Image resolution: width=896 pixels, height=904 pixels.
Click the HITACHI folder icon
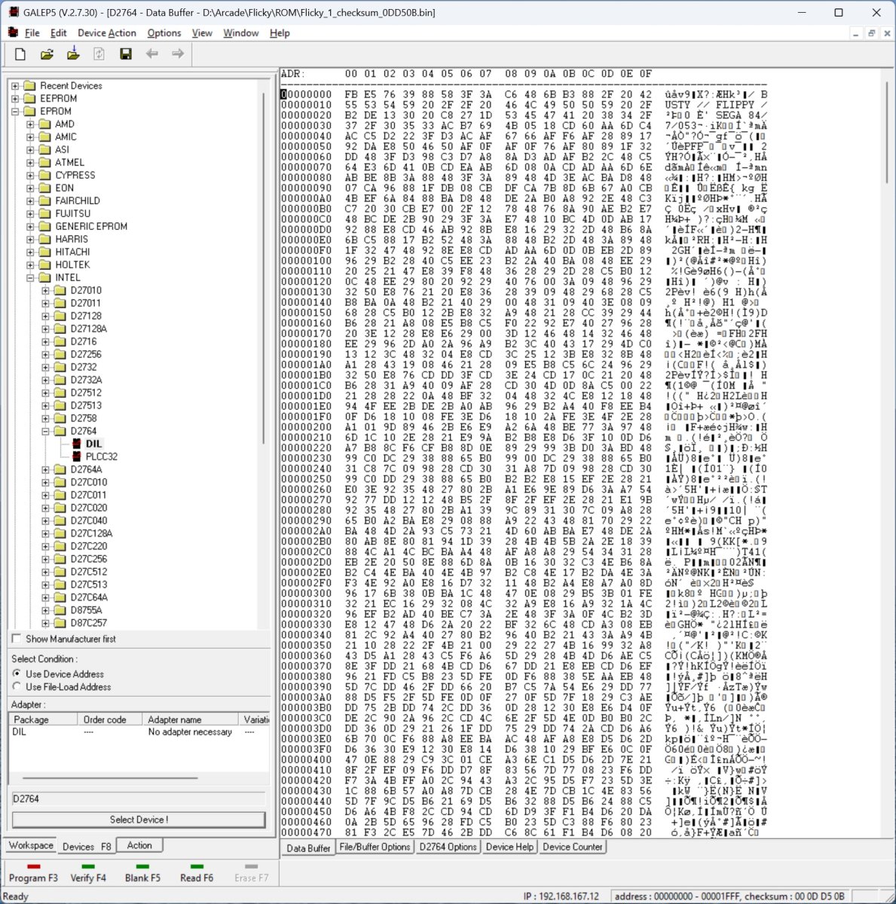44,252
